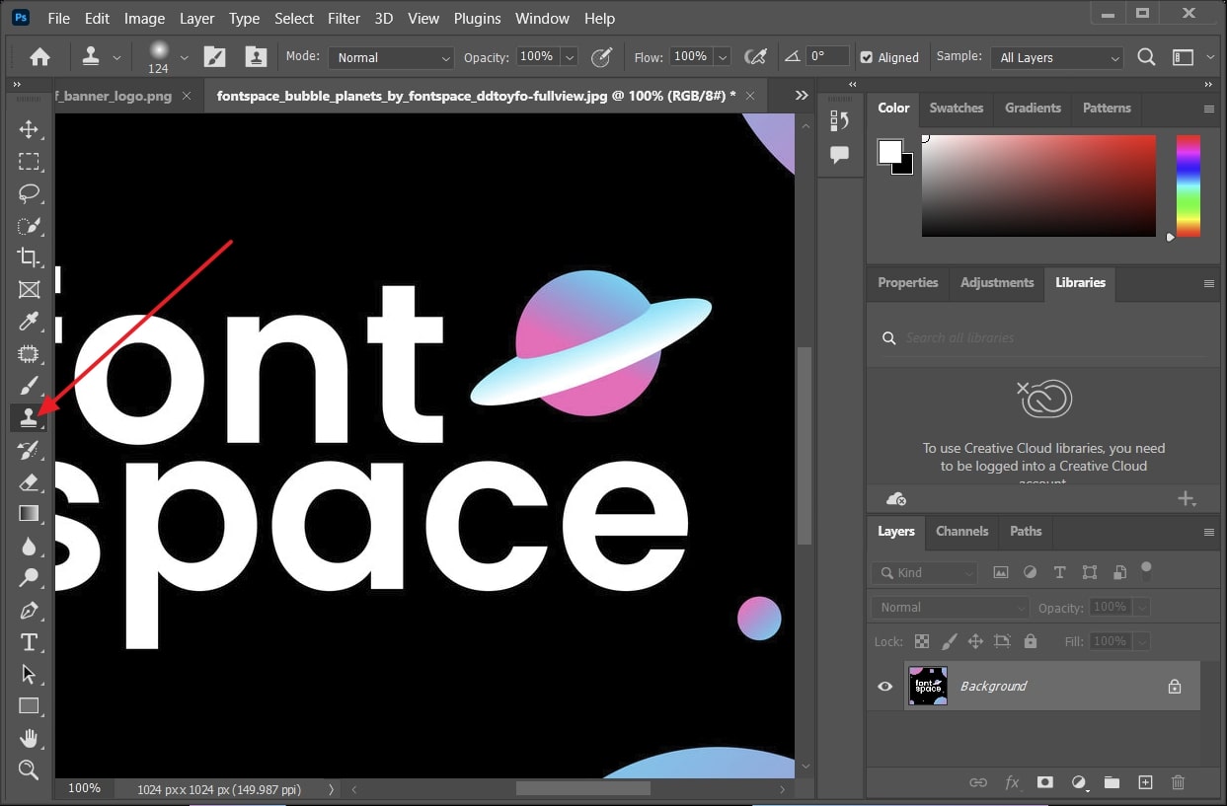The height and width of the screenshot is (806, 1227).
Task: Hide the Background layer visibility eye
Action: pos(885,686)
